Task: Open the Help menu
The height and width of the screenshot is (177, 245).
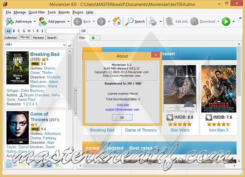Action: (x=90, y=12)
